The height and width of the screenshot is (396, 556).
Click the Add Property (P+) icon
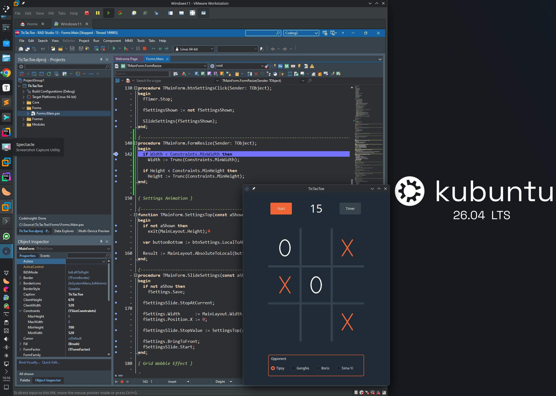point(209,74)
